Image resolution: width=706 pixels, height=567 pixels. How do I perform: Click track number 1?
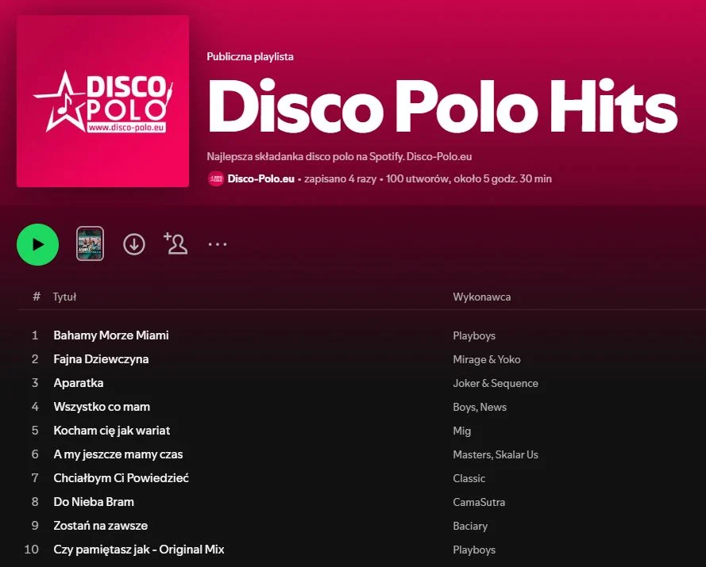(35, 335)
